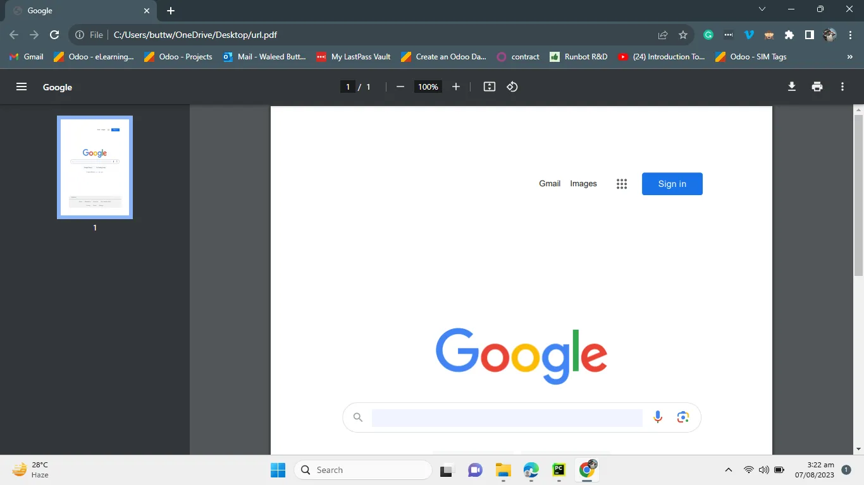Viewport: 864px width, 485px height.
Task: Open Mail - Waleed Butt bookmark
Action: coord(264,57)
